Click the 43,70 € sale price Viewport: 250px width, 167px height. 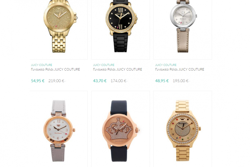(x=100, y=81)
